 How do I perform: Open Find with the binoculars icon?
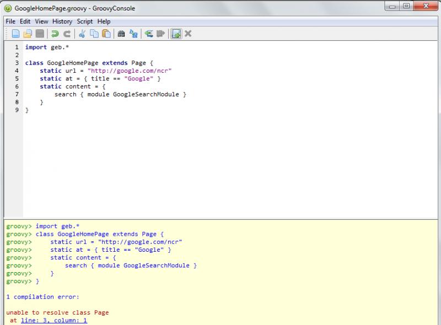tap(121, 34)
